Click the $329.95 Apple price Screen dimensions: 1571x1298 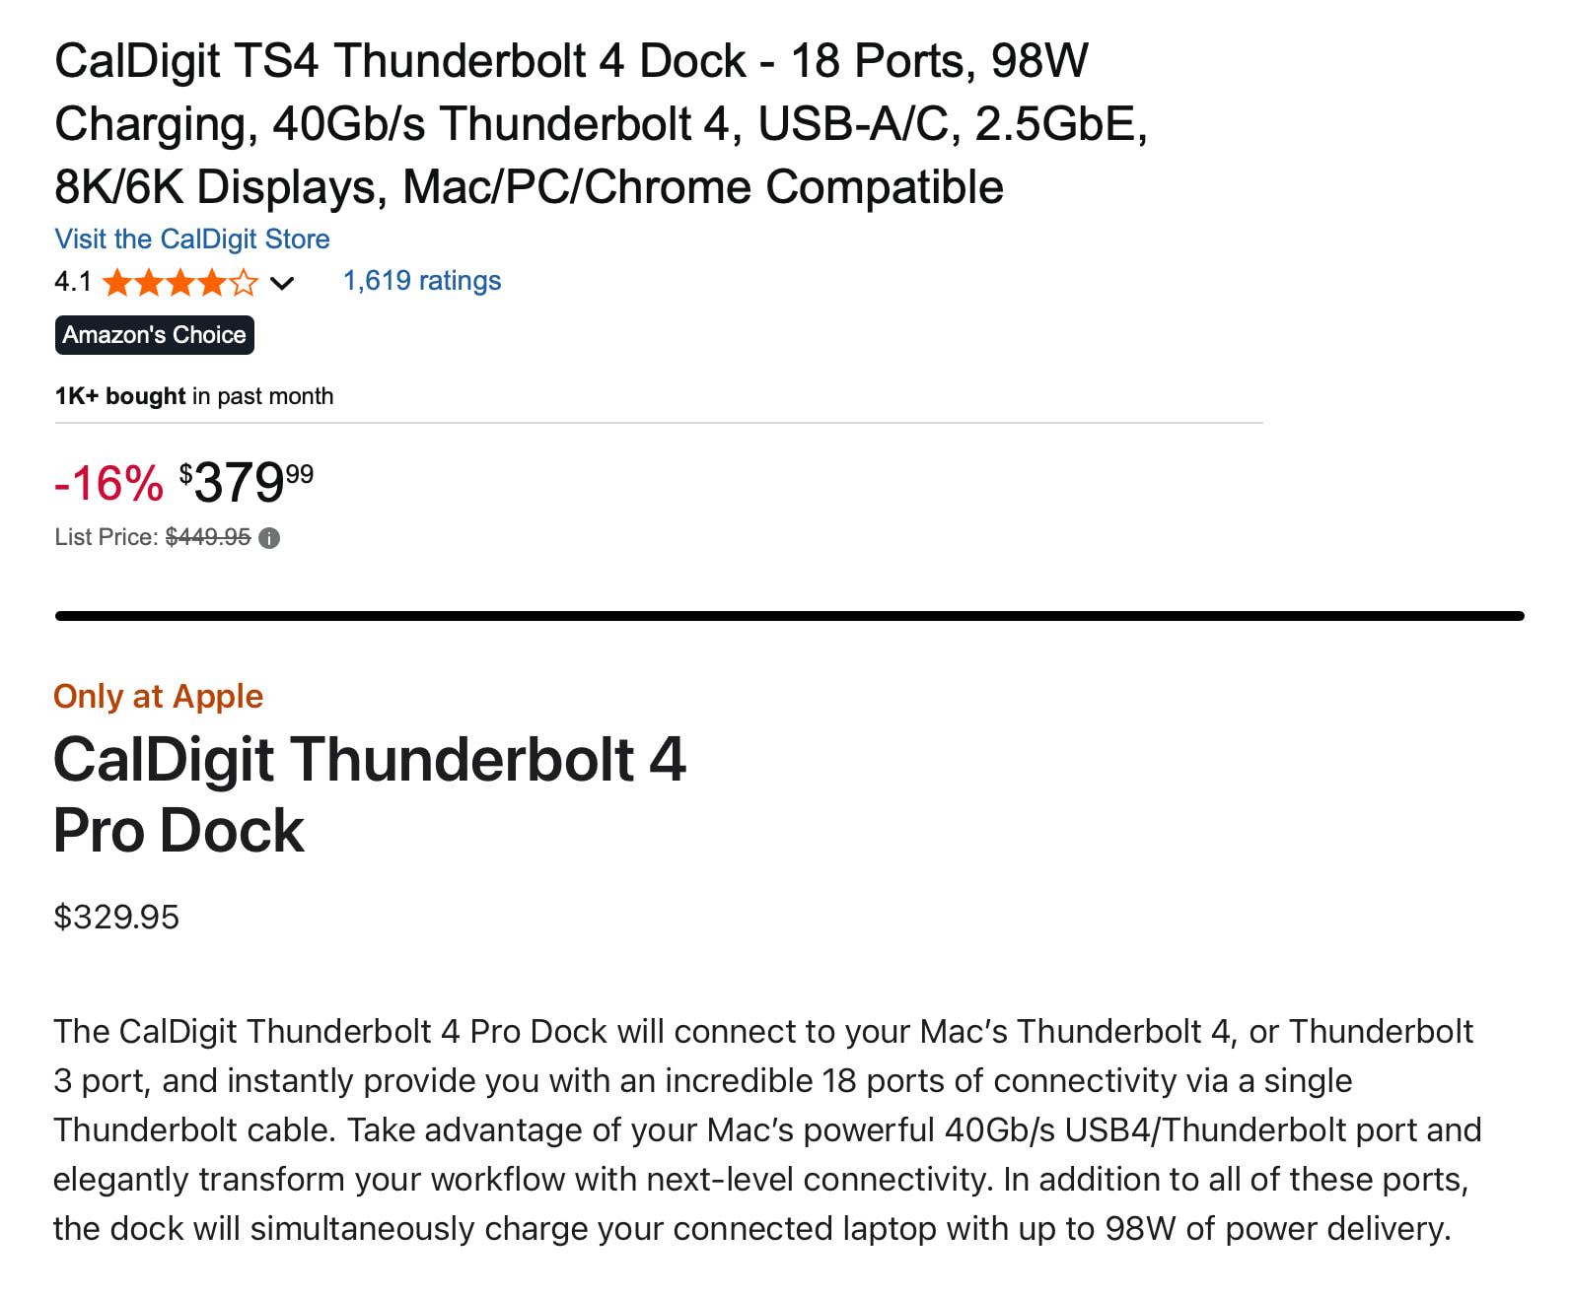pos(117,918)
